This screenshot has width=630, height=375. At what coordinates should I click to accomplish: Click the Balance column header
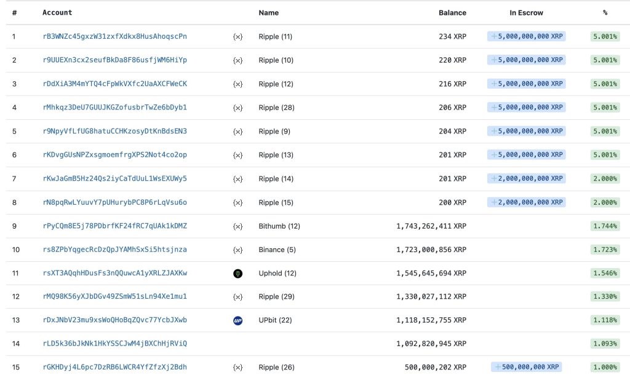[452, 13]
